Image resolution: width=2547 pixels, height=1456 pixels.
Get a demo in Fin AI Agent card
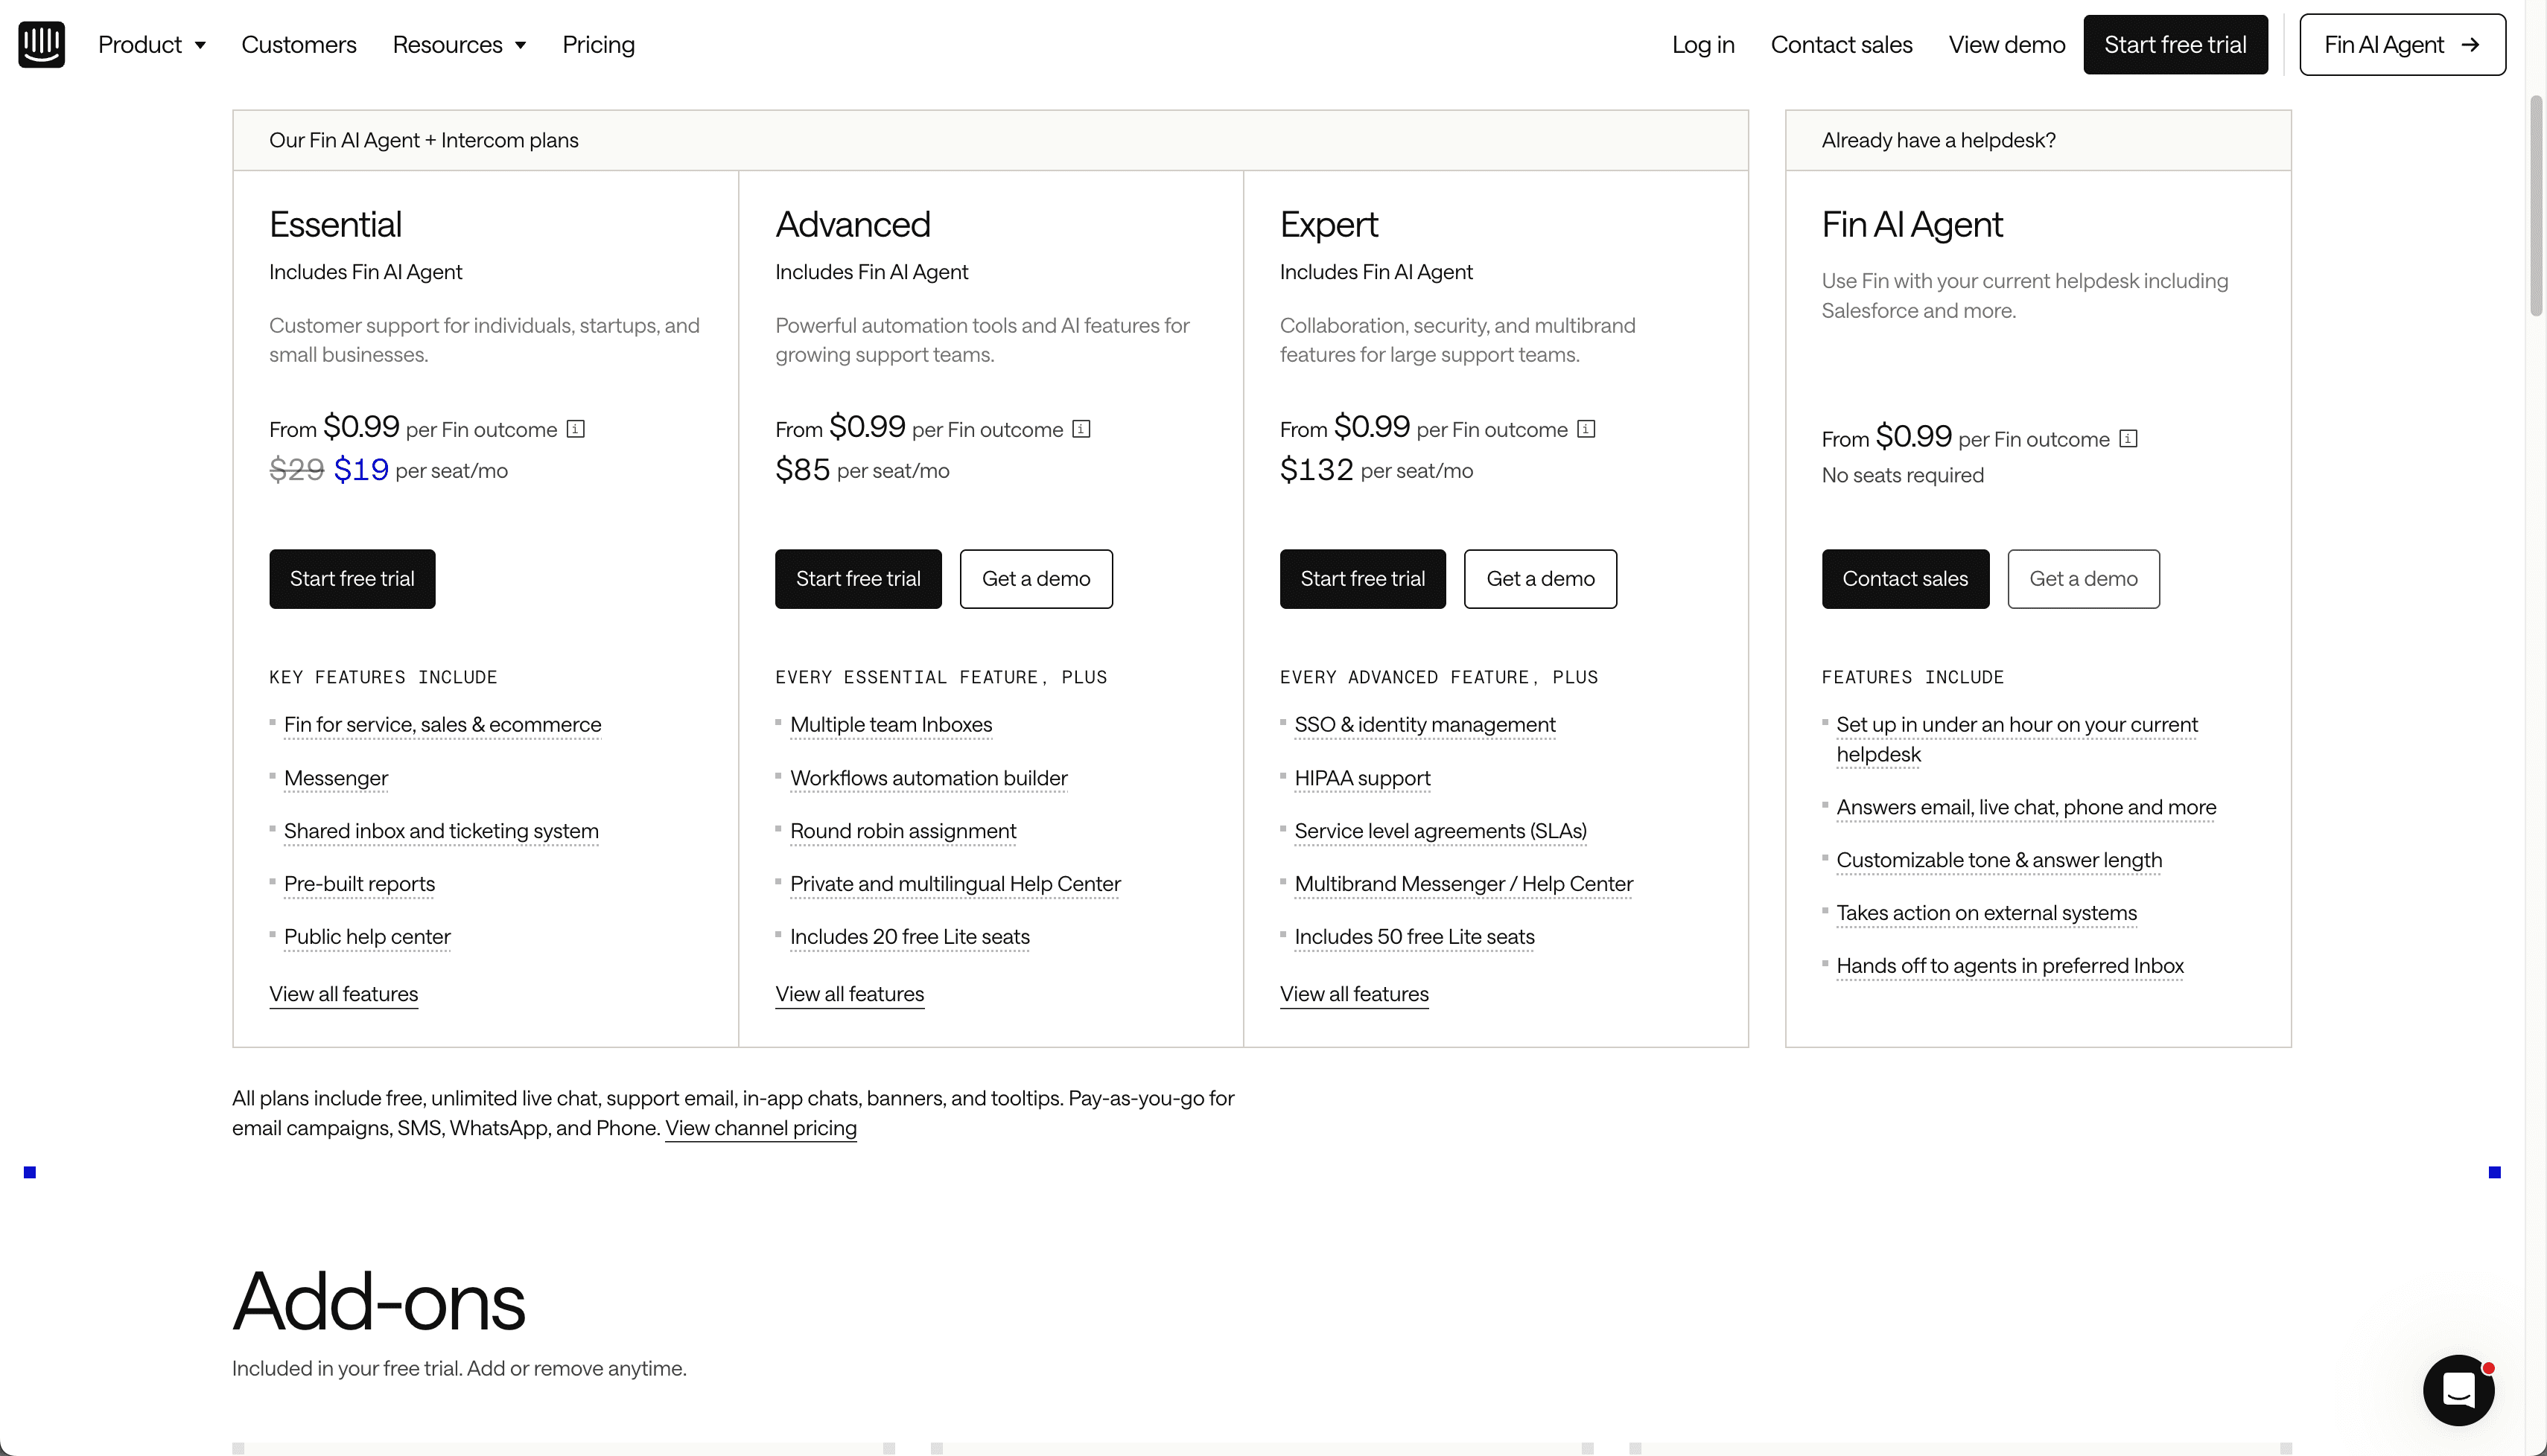2084,579
